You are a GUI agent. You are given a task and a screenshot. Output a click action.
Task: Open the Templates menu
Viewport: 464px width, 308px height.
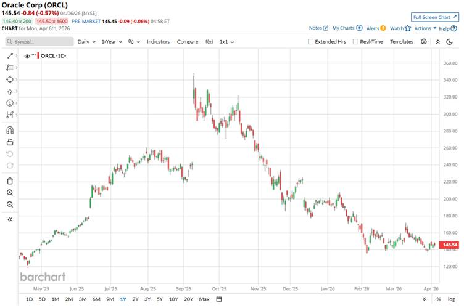pos(401,42)
